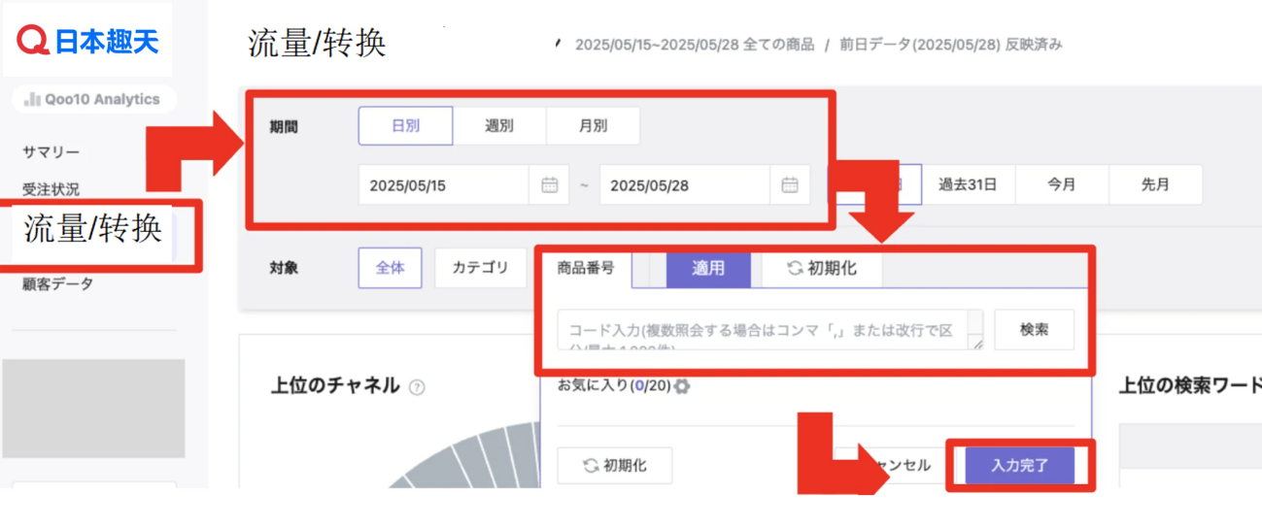
Task: Open サマリー in the sidebar
Action: tap(51, 152)
